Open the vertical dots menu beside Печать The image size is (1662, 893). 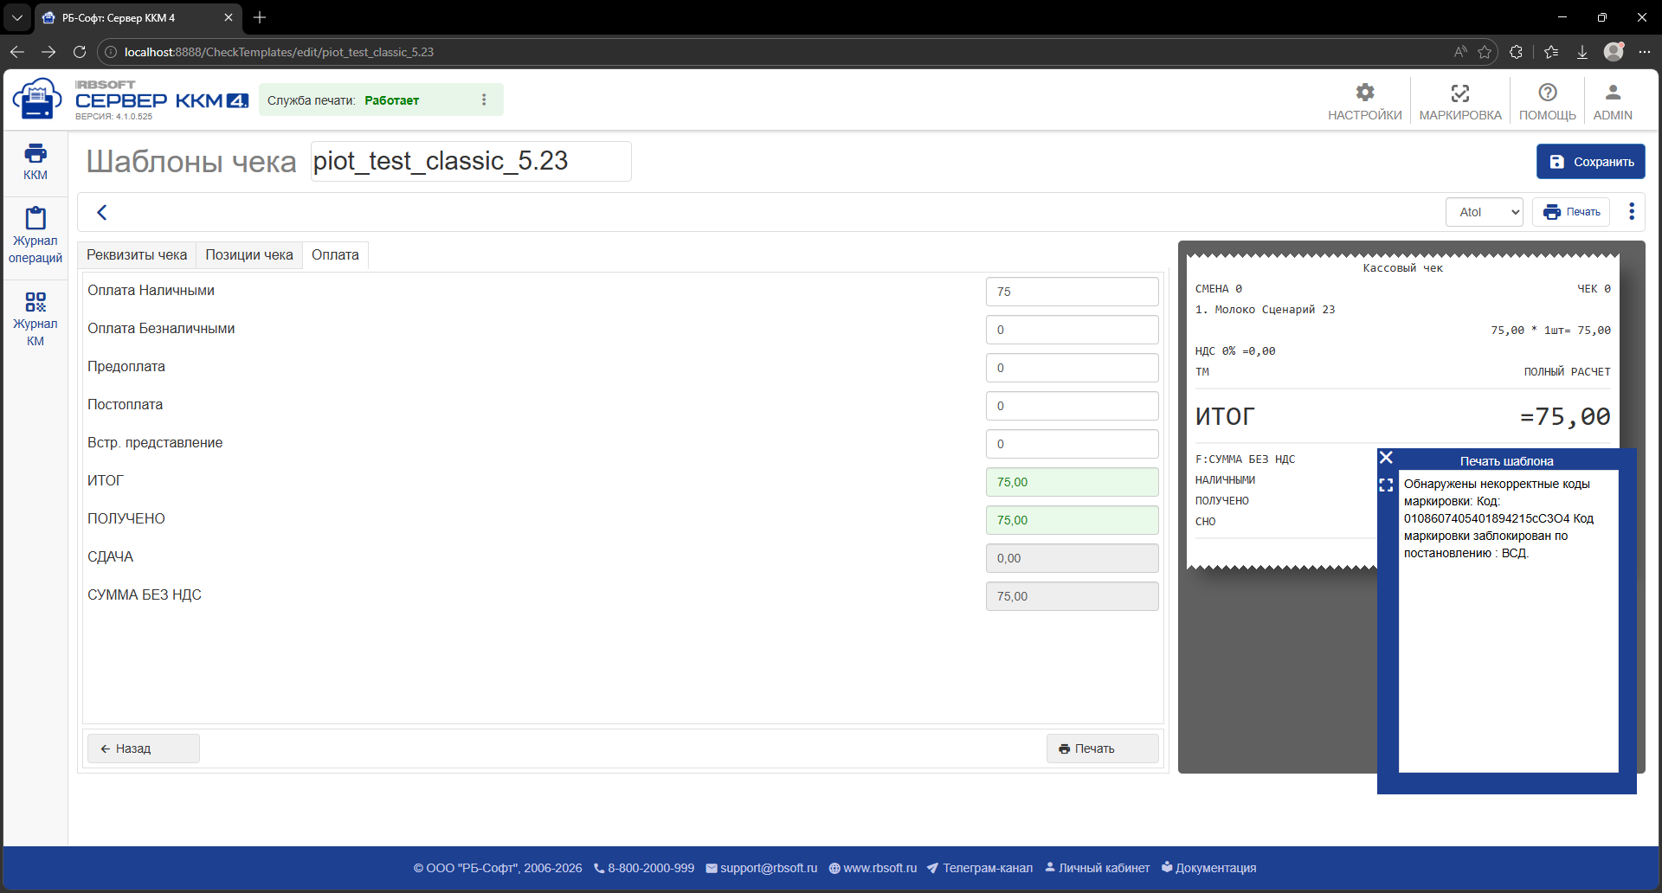click(x=1632, y=212)
